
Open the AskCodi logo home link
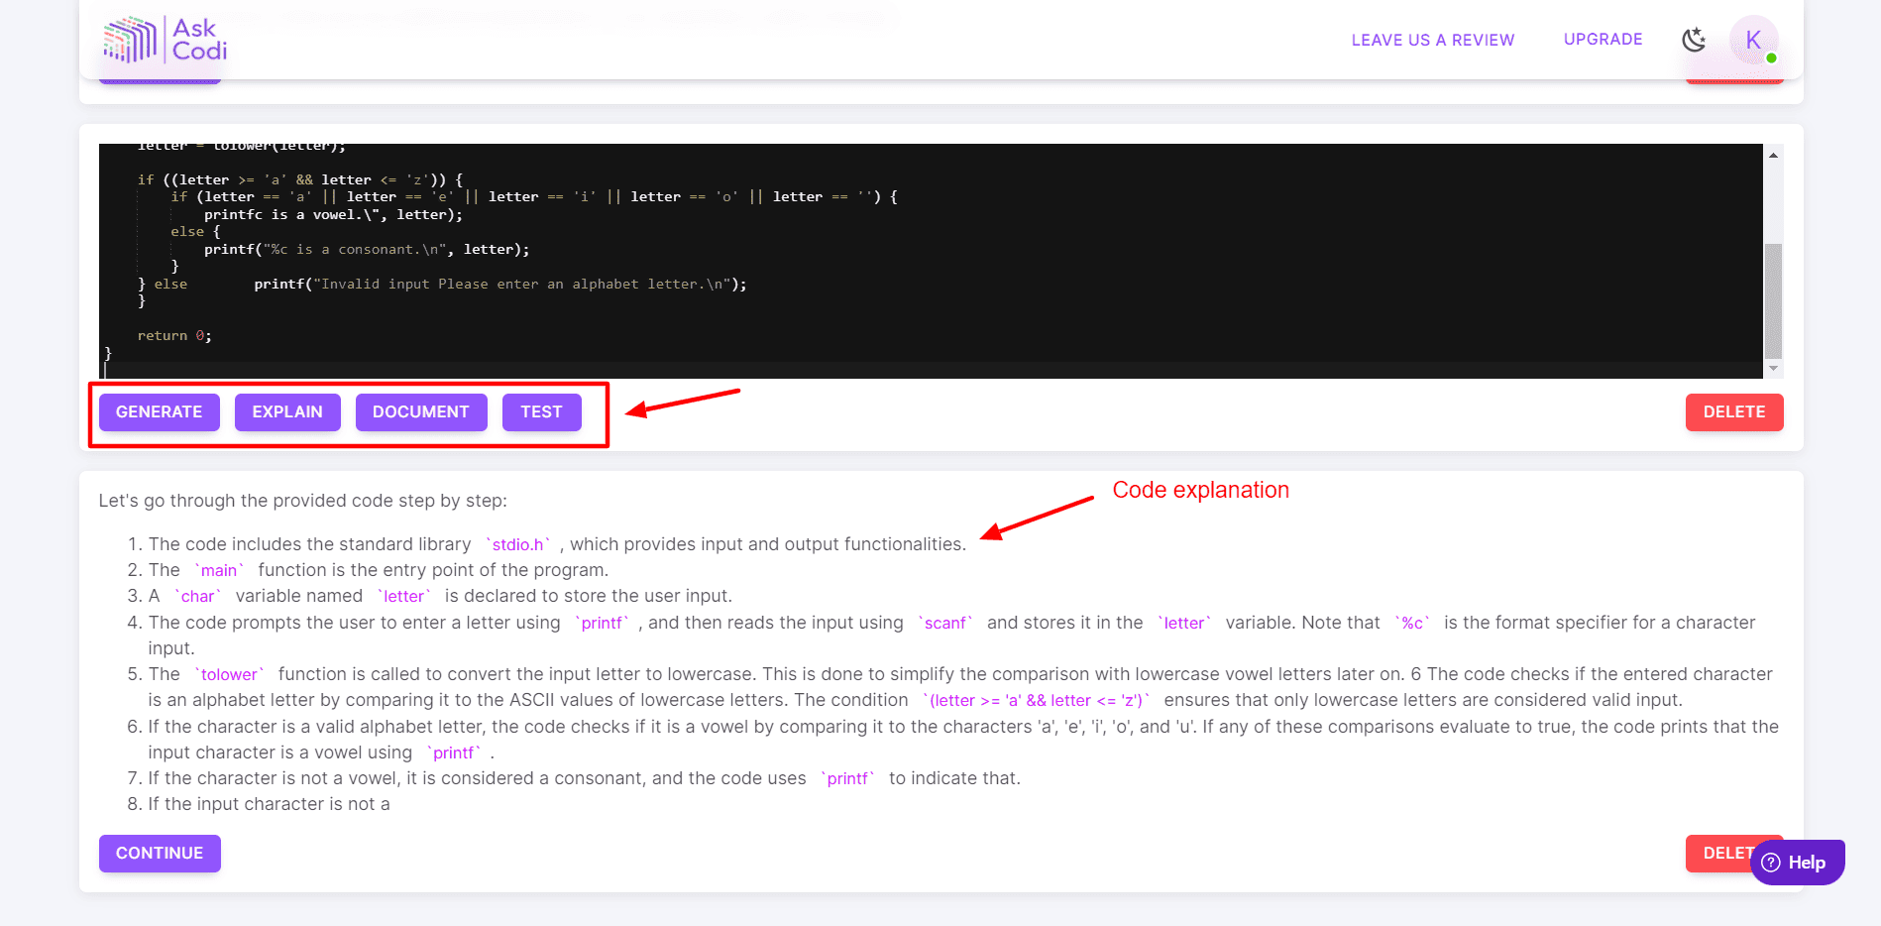coord(165,40)
